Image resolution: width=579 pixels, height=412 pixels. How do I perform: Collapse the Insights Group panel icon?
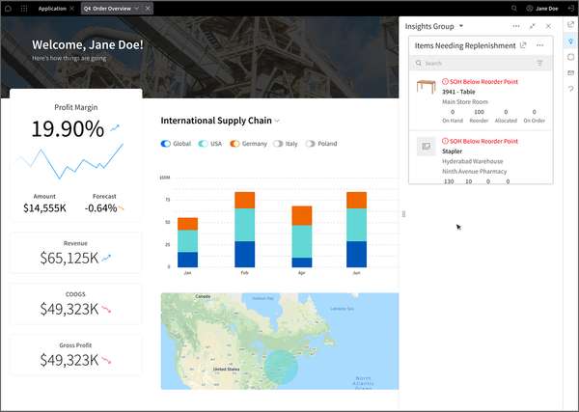tap(532, 26)
